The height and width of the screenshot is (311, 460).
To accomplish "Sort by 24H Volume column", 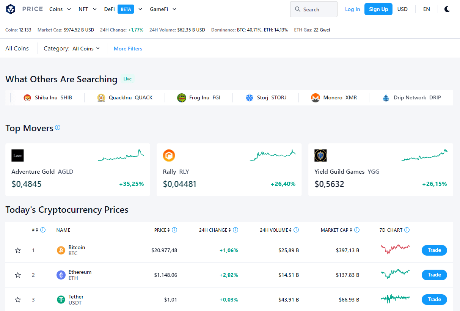I will point(276,230).
